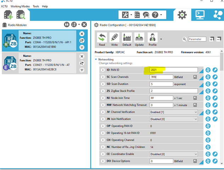The image size is (224, 170).
Task: Open Device Options bitfield calculator
Action: pyautogui.click(x=195, y=161)
